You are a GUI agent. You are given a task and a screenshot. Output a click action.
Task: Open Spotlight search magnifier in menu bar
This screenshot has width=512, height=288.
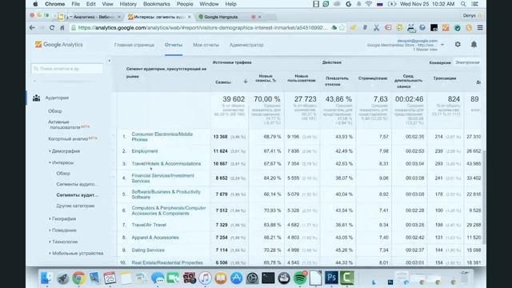point(463,4)
